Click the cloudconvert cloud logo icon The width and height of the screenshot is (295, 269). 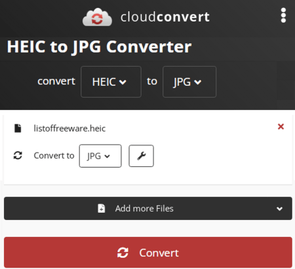(97, 17)
